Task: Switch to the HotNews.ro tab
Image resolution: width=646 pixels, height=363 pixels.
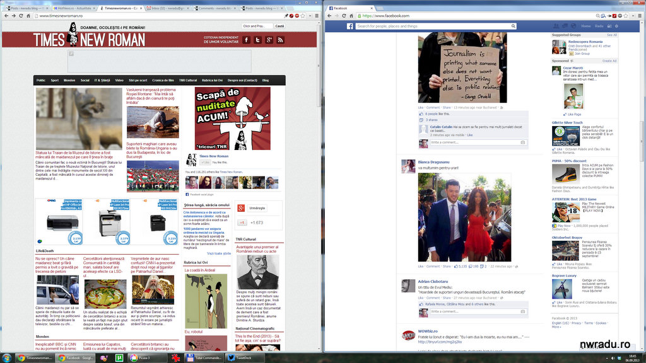Action: coord(74,8)
